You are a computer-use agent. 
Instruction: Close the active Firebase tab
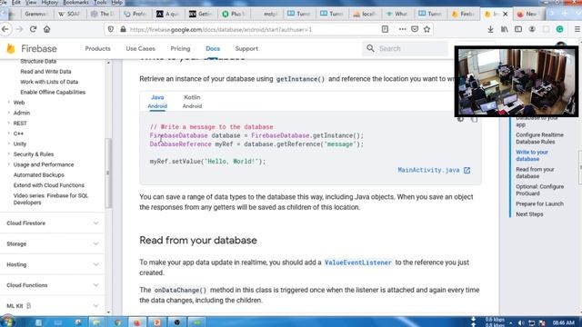(x=506, y=14)
